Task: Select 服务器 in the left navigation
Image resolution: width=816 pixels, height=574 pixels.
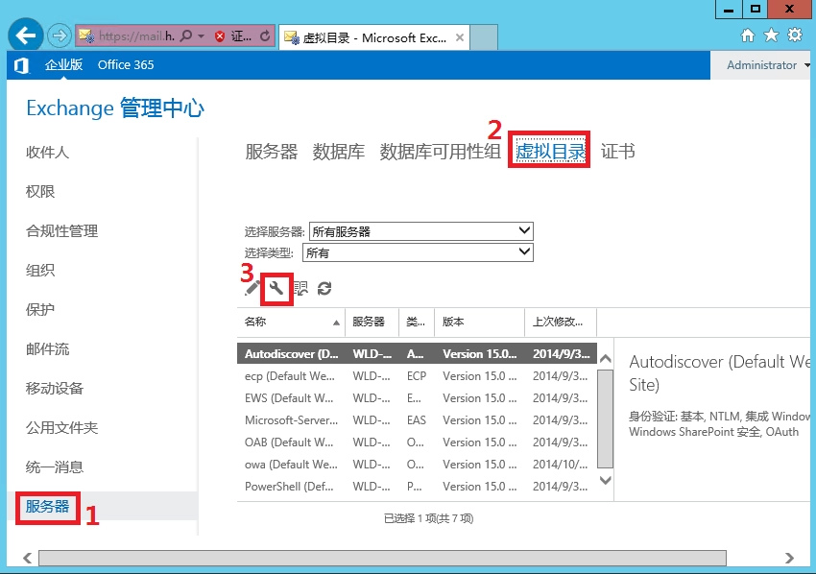Action: click(x=48, y=507)
